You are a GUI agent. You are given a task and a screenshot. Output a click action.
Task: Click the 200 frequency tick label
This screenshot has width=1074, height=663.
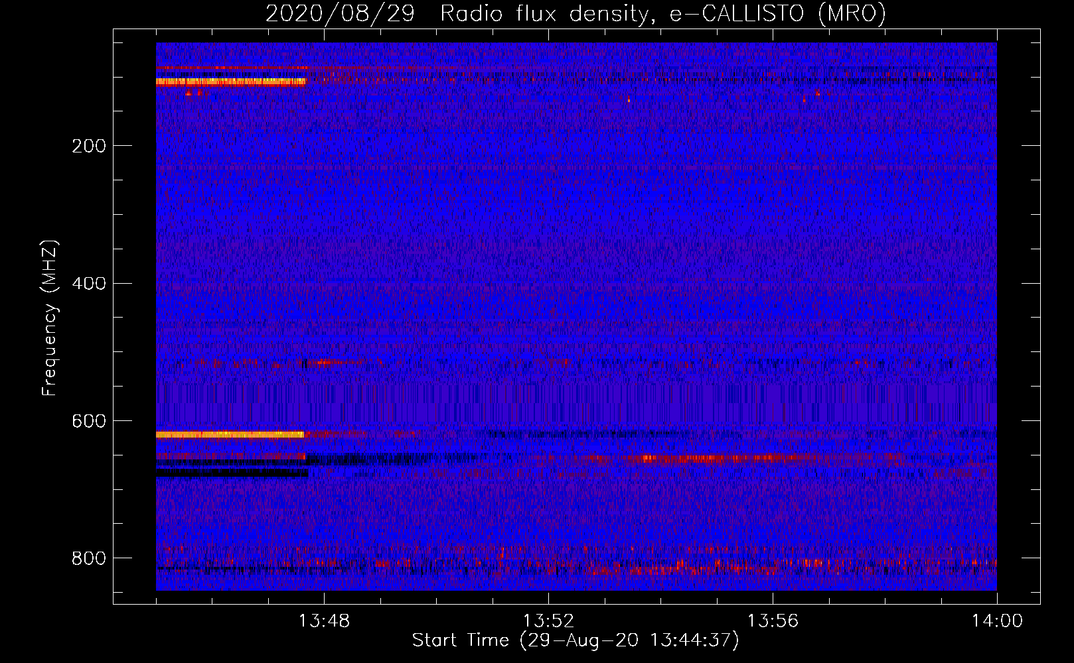tap(89, 146)
